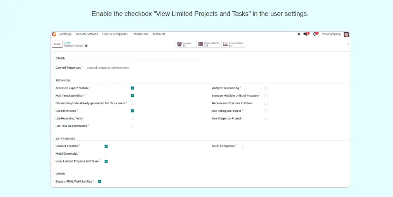The width and height of the screenshot is (393, 197).
Task: Click the user avatar in top bar
Action: click(x=346, y=34)
